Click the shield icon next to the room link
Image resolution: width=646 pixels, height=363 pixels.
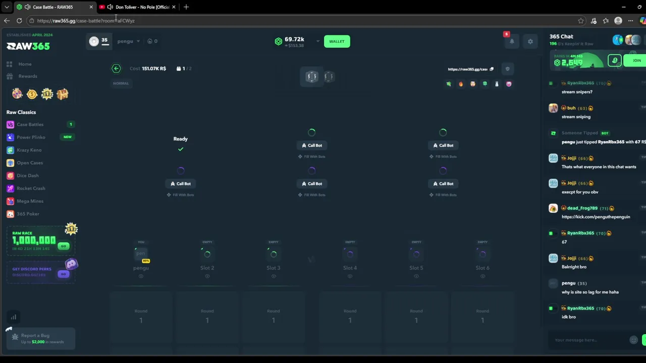508,69
